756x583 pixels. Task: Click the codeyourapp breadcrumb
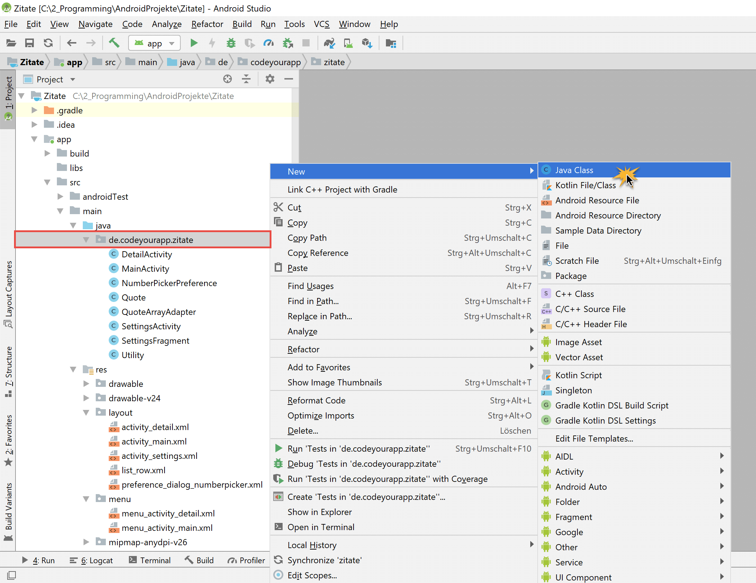point(270,62)
